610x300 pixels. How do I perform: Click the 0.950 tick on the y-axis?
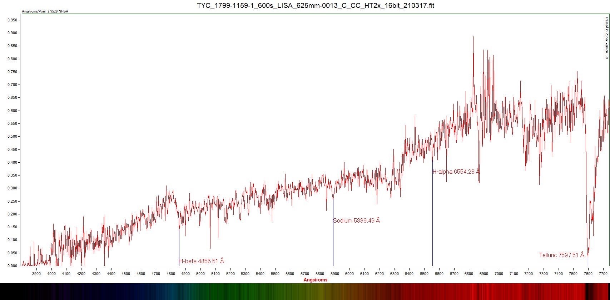click(12, 20)
